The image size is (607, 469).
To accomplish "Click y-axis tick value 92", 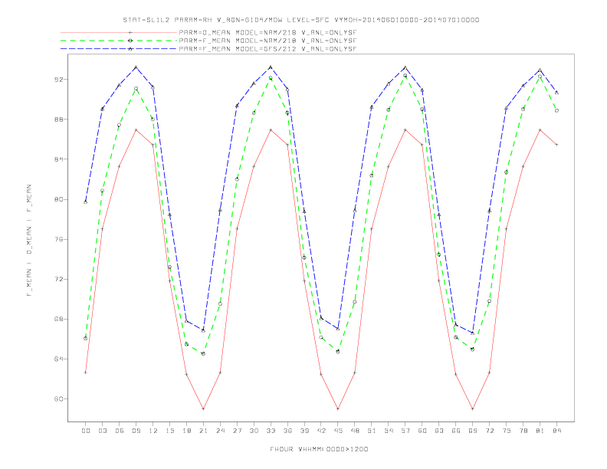I will click(x=59, y=80).
